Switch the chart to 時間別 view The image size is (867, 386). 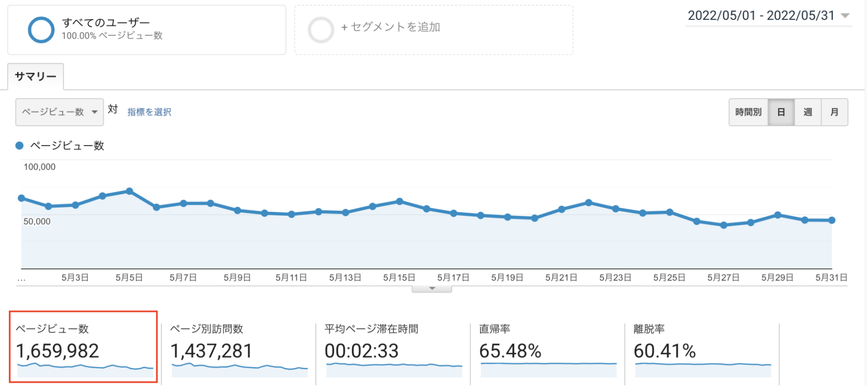click(748, 112)
